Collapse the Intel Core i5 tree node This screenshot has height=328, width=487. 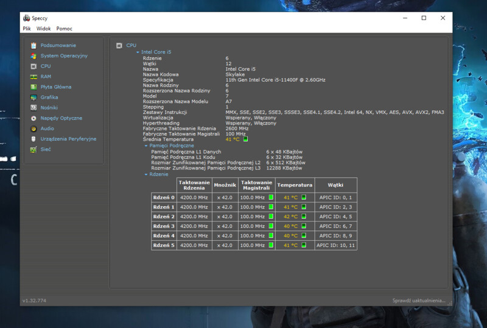coord(138,52)
